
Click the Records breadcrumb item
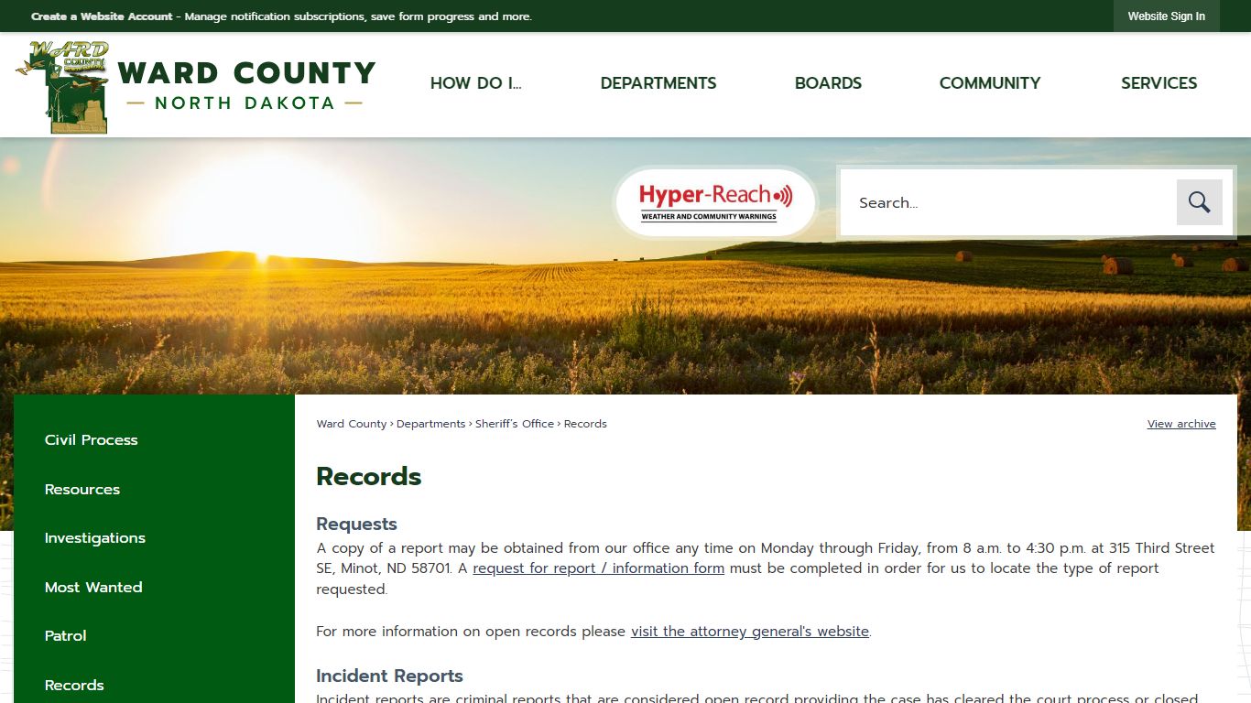point(585,424)
